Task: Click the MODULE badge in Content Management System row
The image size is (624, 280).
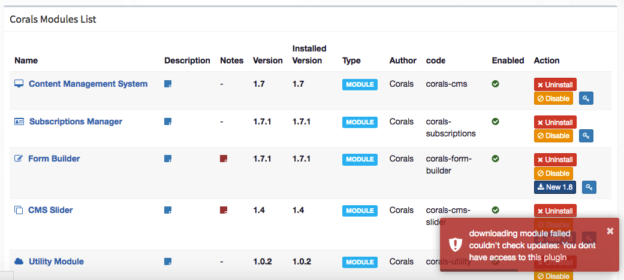Action: (360, 84)
